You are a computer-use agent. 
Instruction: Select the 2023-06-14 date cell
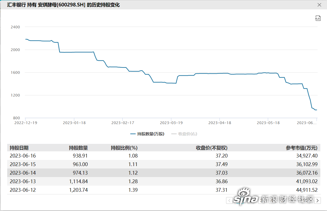coord(23,173)
